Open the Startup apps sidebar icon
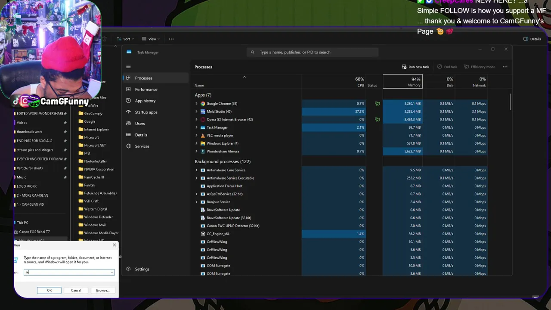 pyautogui.click(x=128, y=112)
